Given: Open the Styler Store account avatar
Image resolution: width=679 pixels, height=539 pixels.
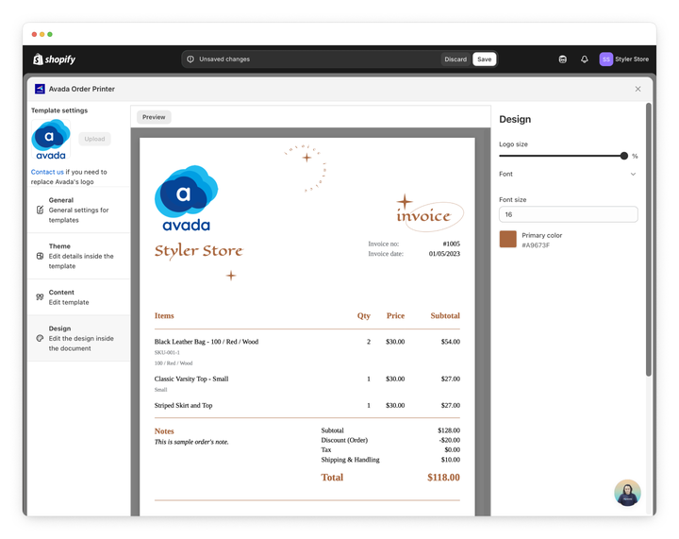Looking at the screenshot, I should click(x=605, y=59).
